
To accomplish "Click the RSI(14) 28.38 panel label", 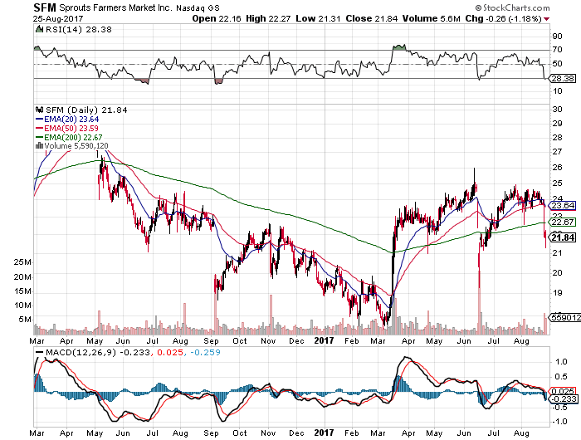I will 78,30.
